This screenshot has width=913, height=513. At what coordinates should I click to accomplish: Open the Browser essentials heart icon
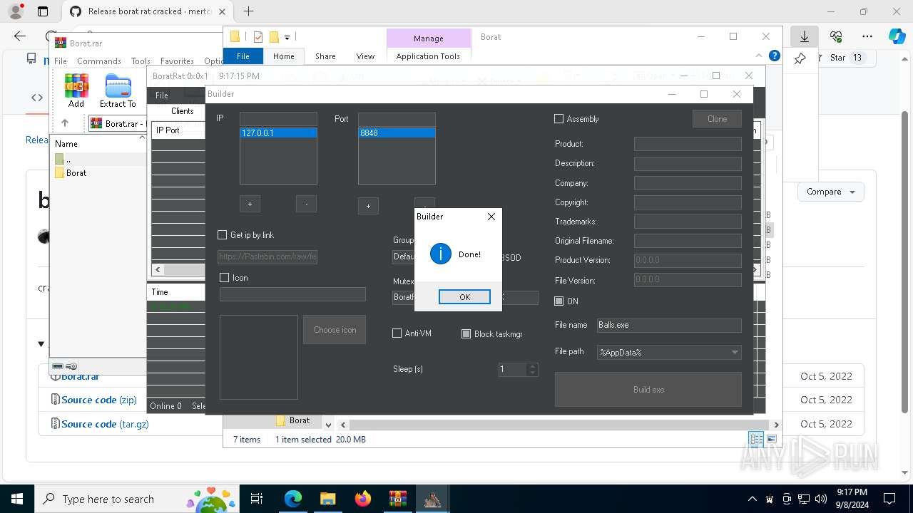tap(836, 36)
